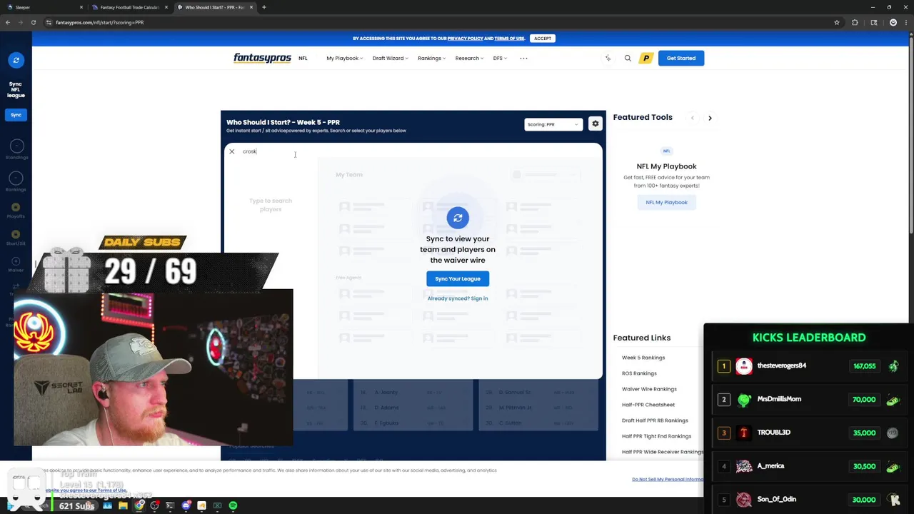Select the Who Should I Start browser tab
This screenshot has height=514, width=914.
216,7
